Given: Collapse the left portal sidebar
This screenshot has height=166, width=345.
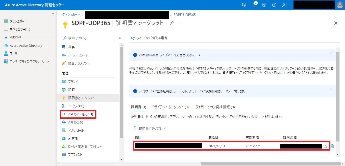Looking at the screenshot, I should pyautogui.click(x=53, y=13).
